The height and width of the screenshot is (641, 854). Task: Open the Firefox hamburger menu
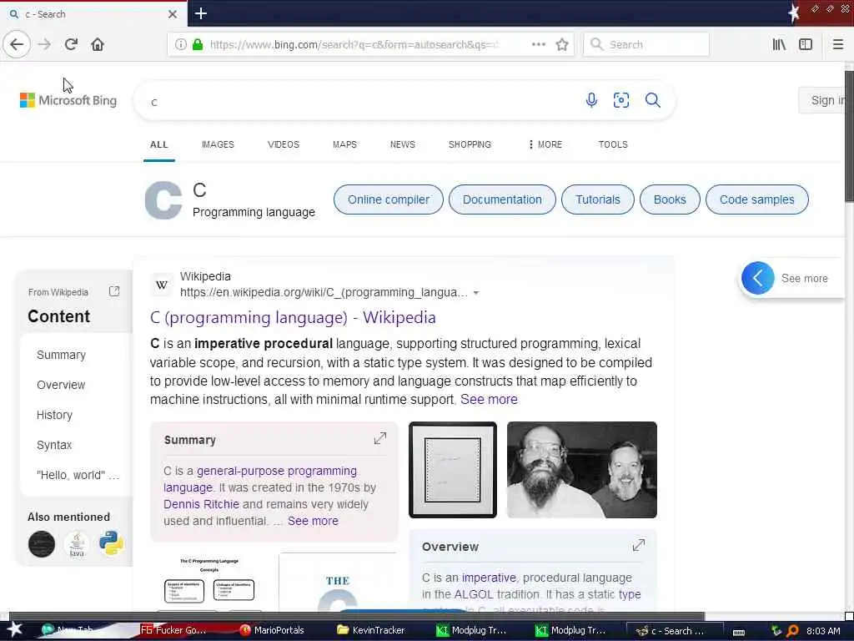pos(837,44)
